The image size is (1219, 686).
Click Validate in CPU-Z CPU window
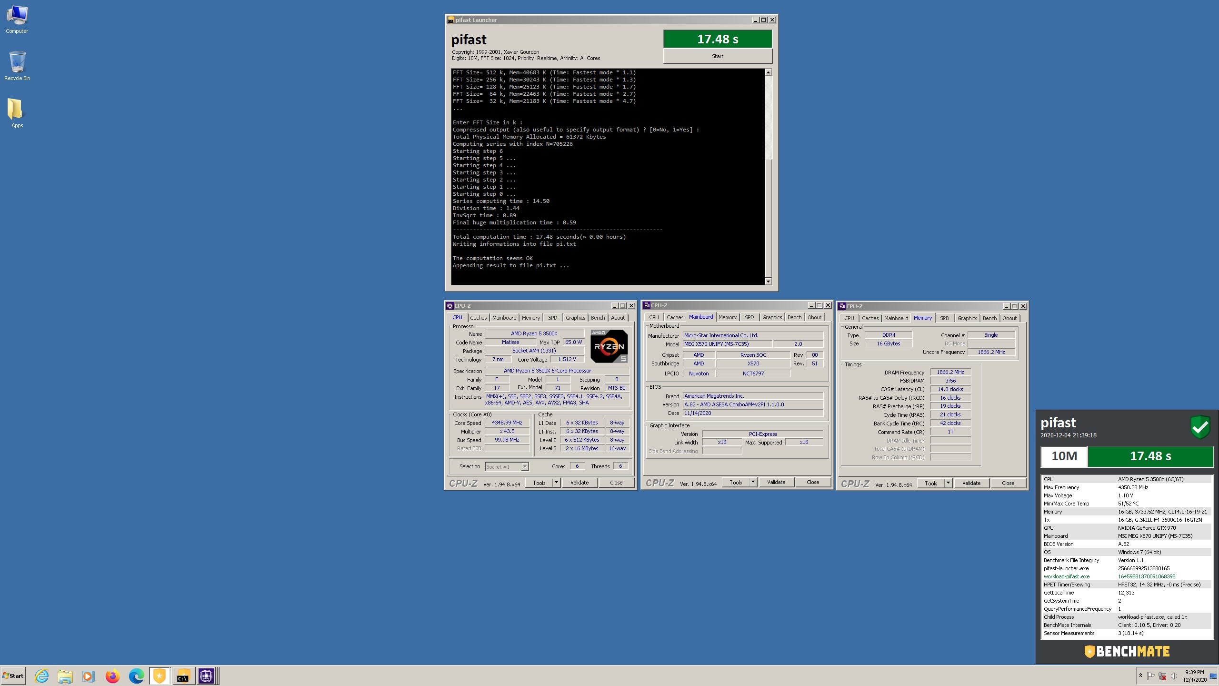click(x=580, y=483)
